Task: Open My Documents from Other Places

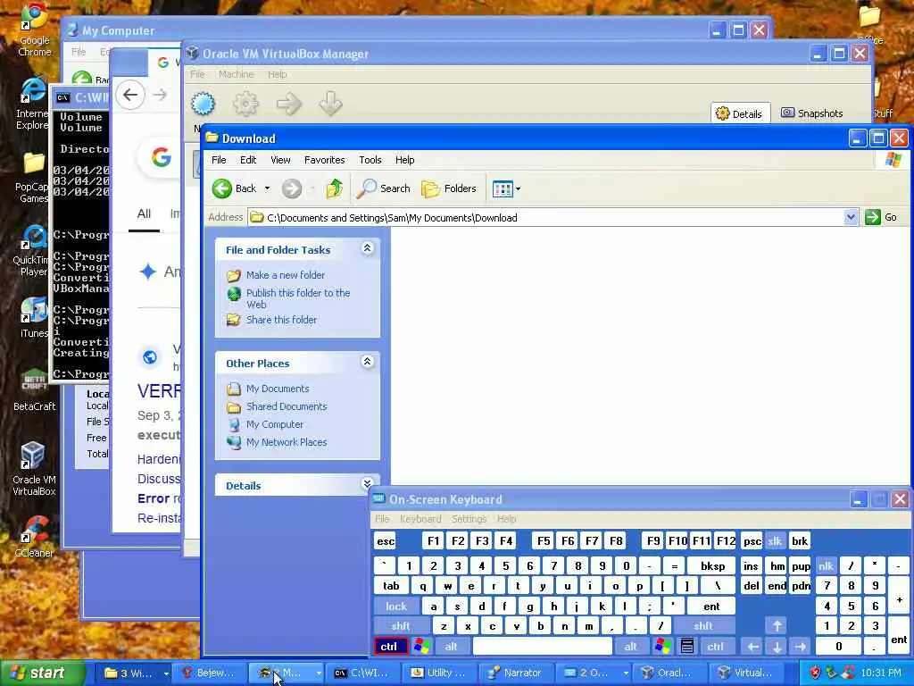Action: 278,389
